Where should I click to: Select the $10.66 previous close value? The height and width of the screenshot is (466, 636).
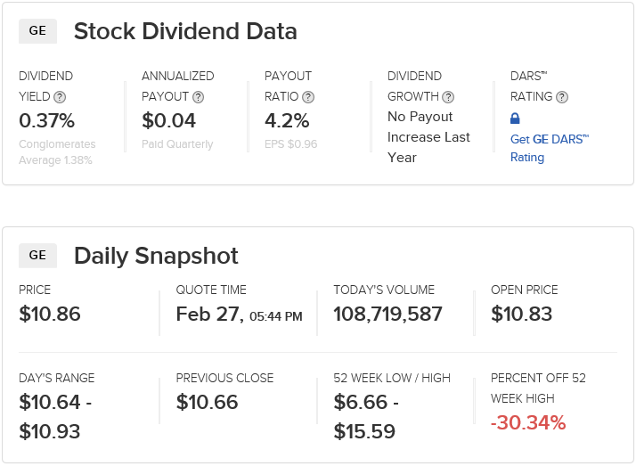[207, 402]
